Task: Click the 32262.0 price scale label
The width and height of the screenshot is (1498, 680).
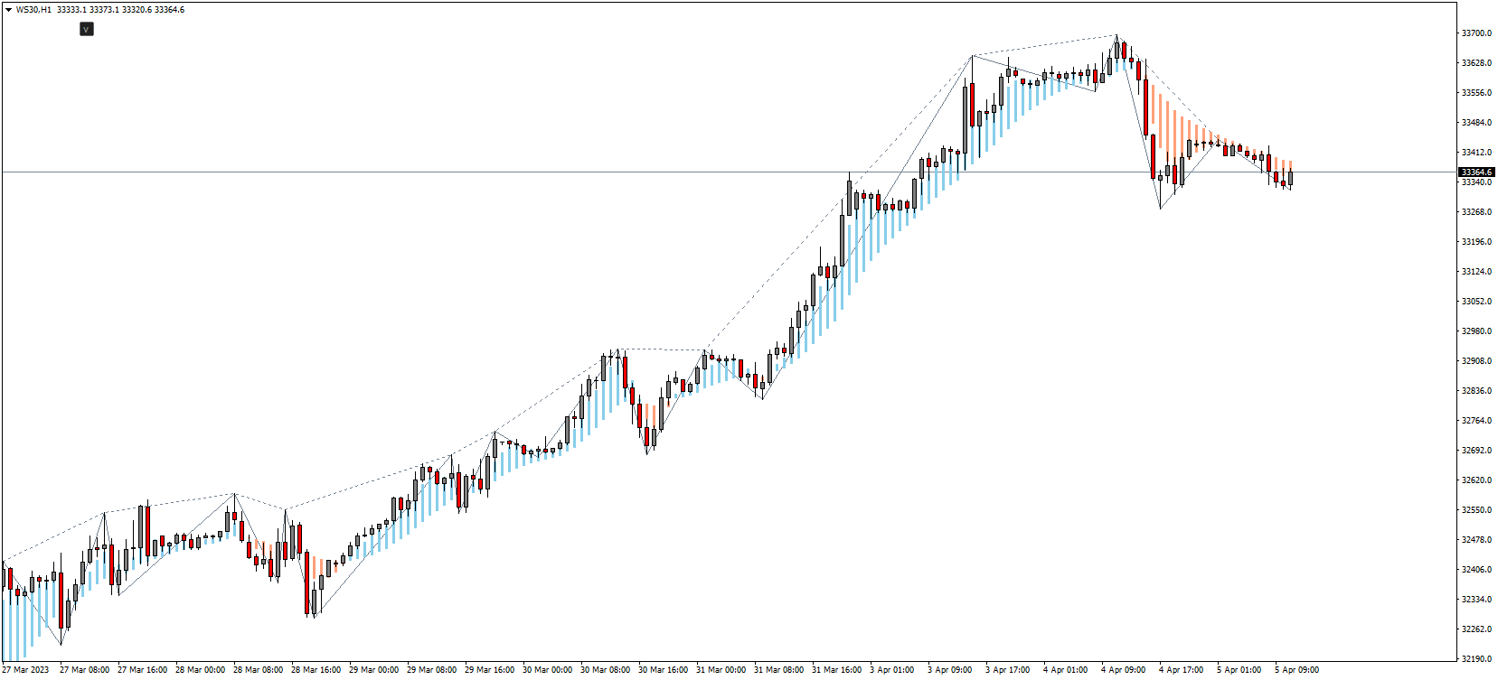Action: (1476, 629)
